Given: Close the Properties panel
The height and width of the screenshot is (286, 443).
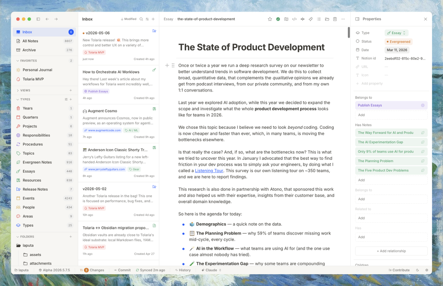Looking at the screenshot, I should tap(425, 19).
